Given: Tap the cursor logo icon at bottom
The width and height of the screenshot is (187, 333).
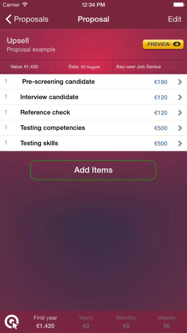Looking at the screenshot, I should pos(12,322).
